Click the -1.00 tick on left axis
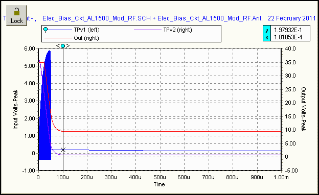Image resolution: width=319 pixels, height=195 pixels. point(29,170)
